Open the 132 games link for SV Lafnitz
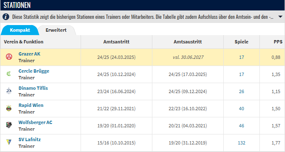The image size is (285, 152). (241, 143)
